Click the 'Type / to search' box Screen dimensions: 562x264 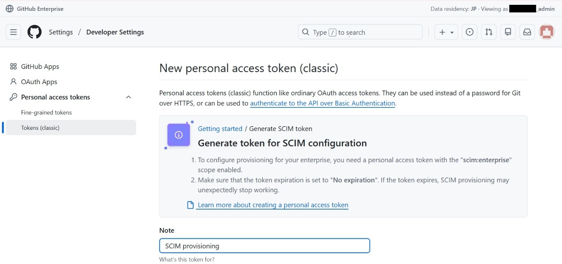[360, 32]
